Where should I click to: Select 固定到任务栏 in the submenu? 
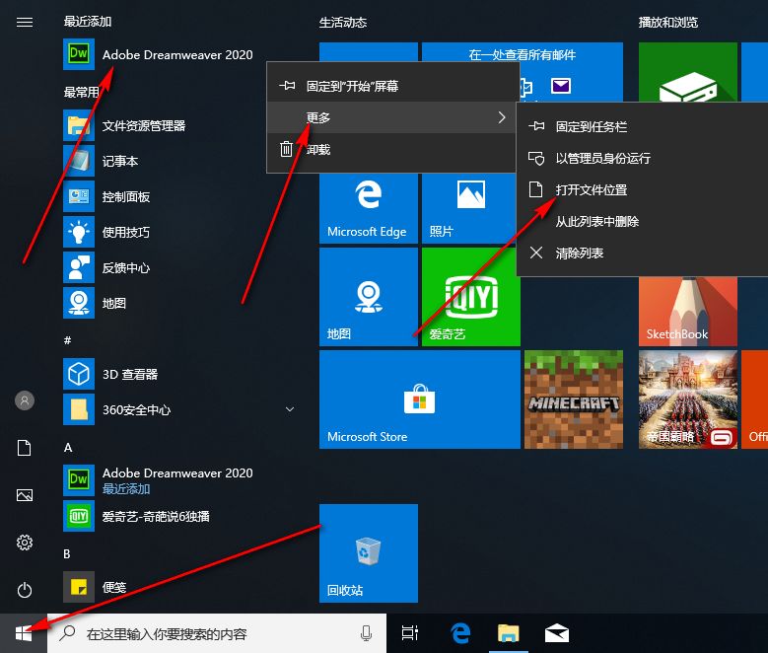coord(642,126)
